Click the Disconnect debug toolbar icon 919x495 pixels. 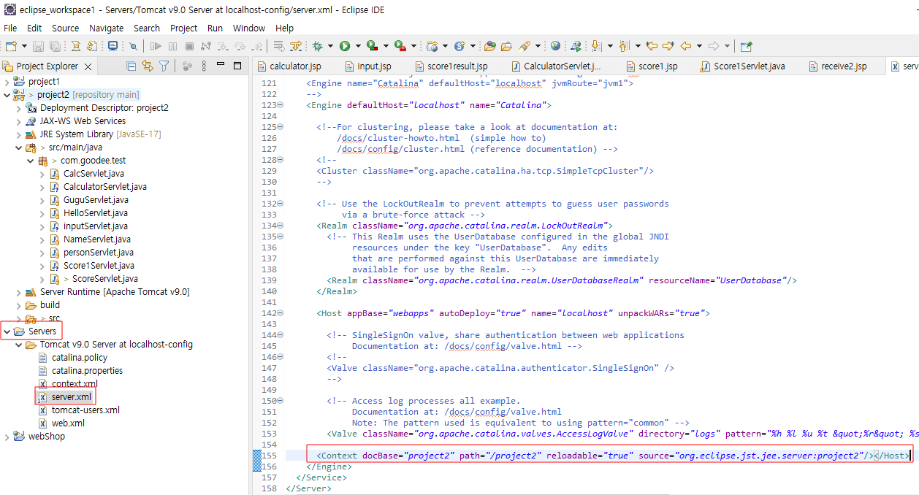tap(205, 46)
